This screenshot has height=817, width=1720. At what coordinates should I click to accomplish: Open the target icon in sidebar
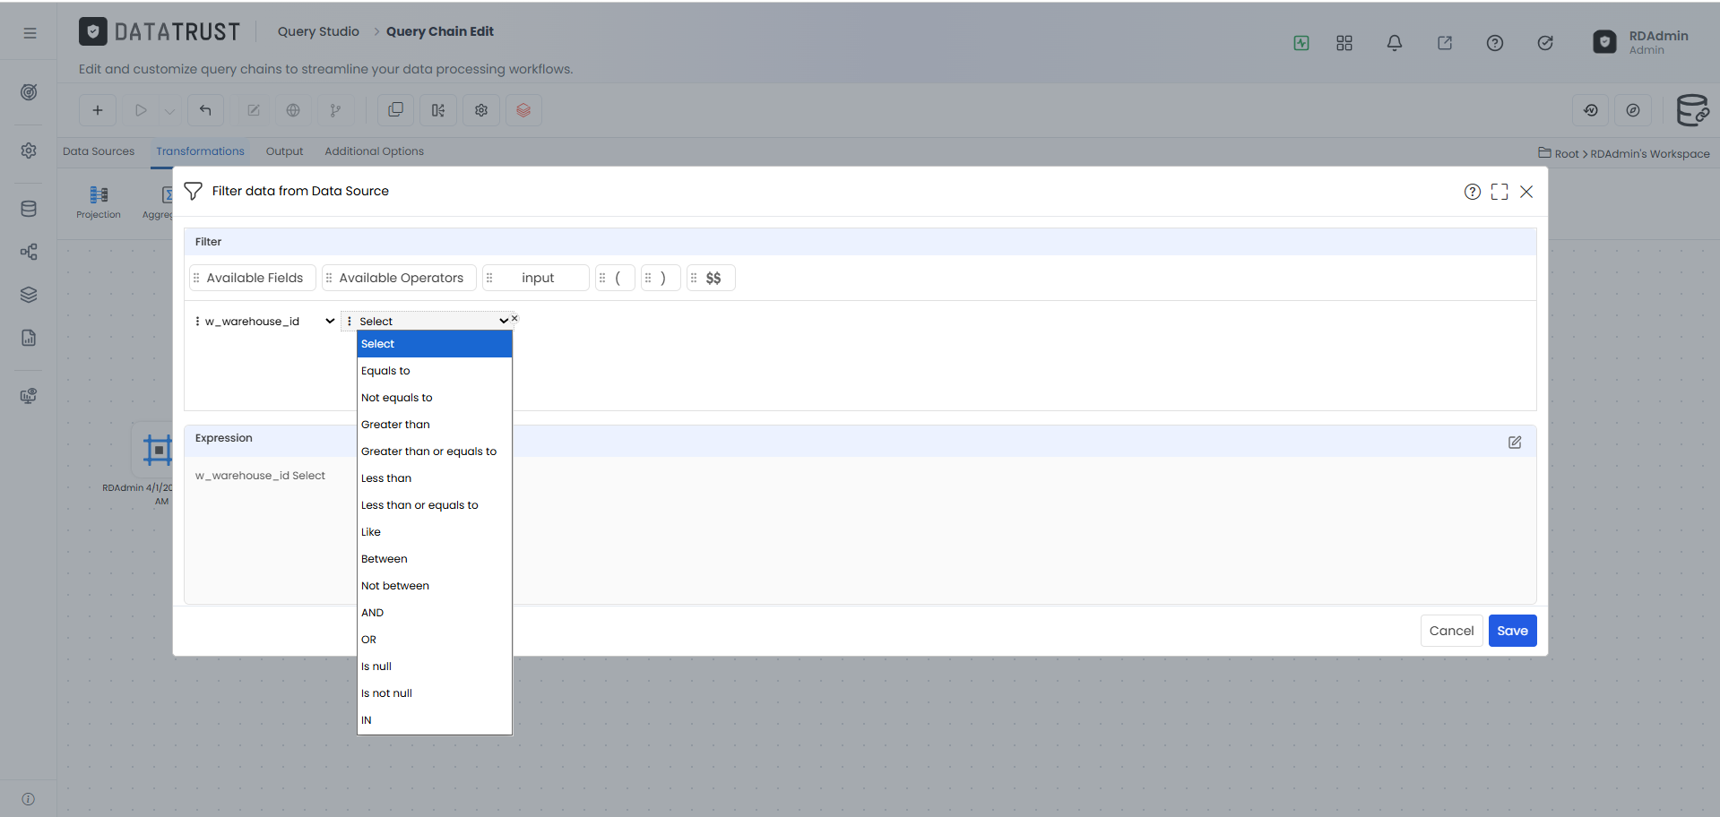pos(29,92)
